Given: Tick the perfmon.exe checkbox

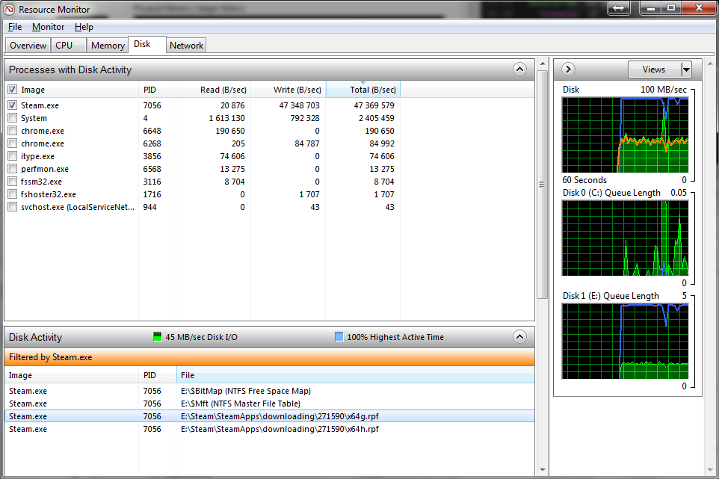Looking at the screenshot, I should tap(13, 169).
